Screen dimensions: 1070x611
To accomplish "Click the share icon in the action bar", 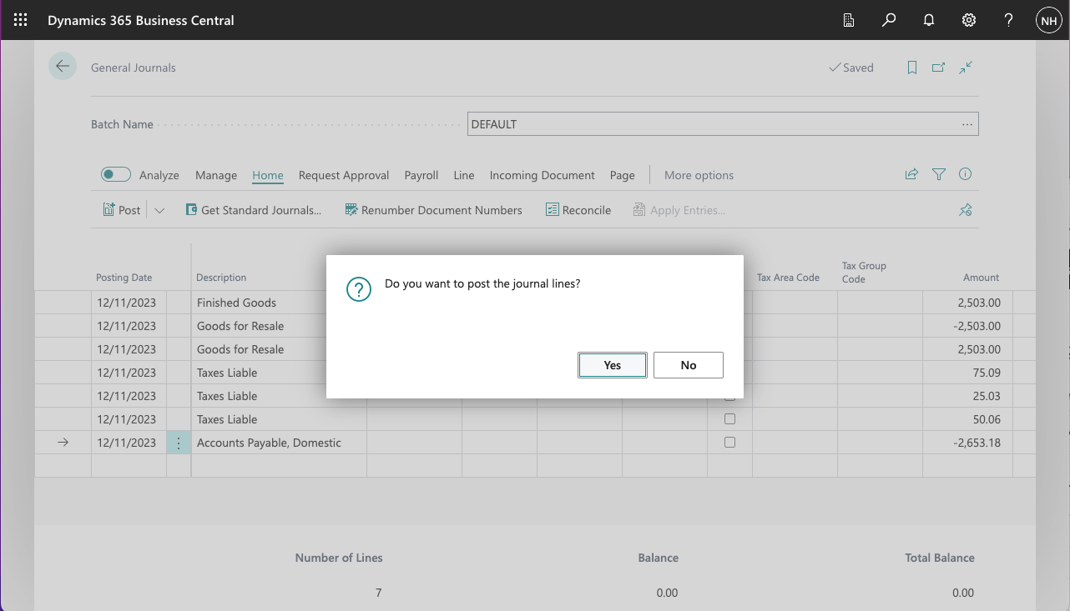I will point(911,174).
